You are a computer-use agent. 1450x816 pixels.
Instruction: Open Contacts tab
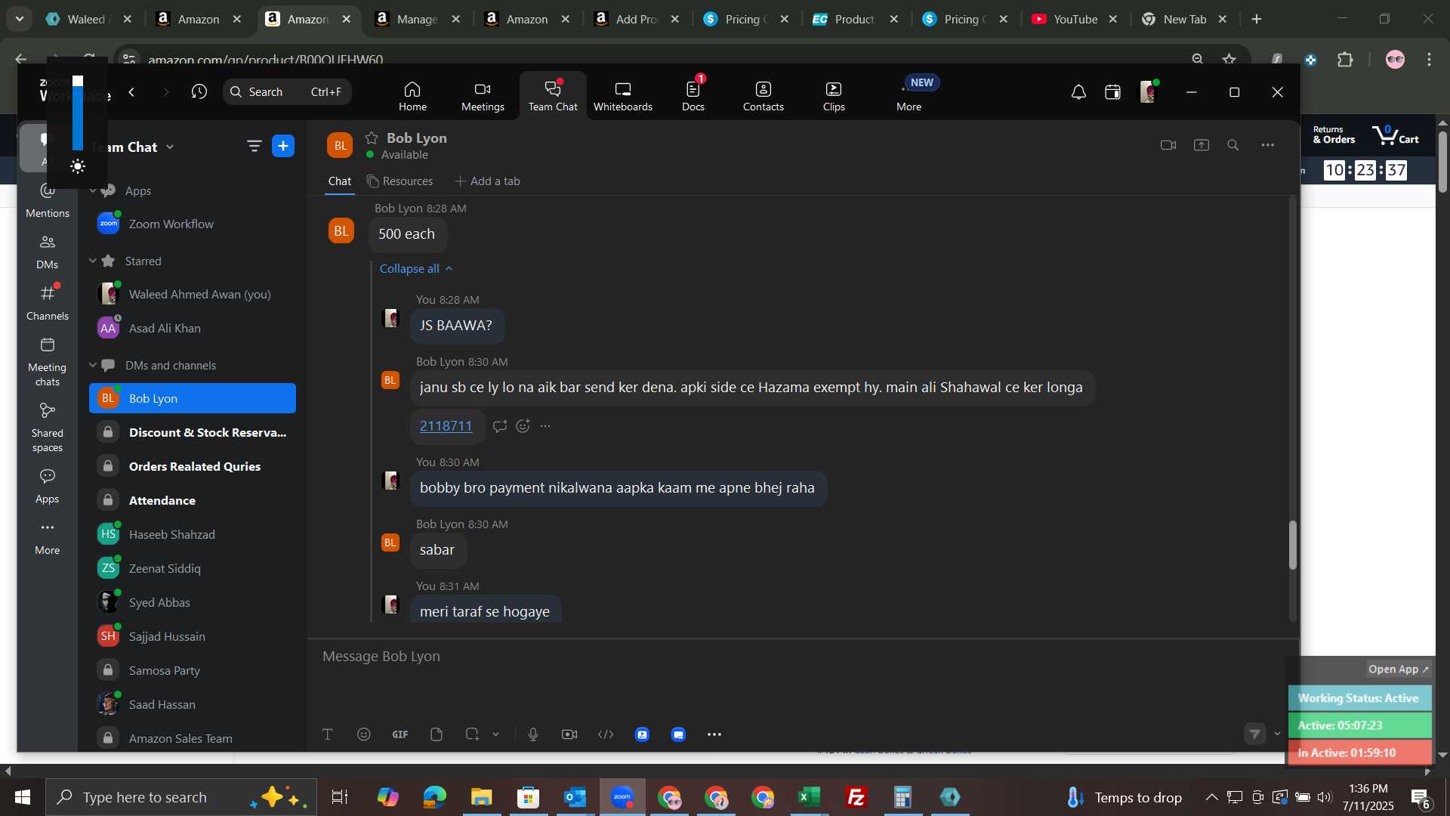point(763,96)
